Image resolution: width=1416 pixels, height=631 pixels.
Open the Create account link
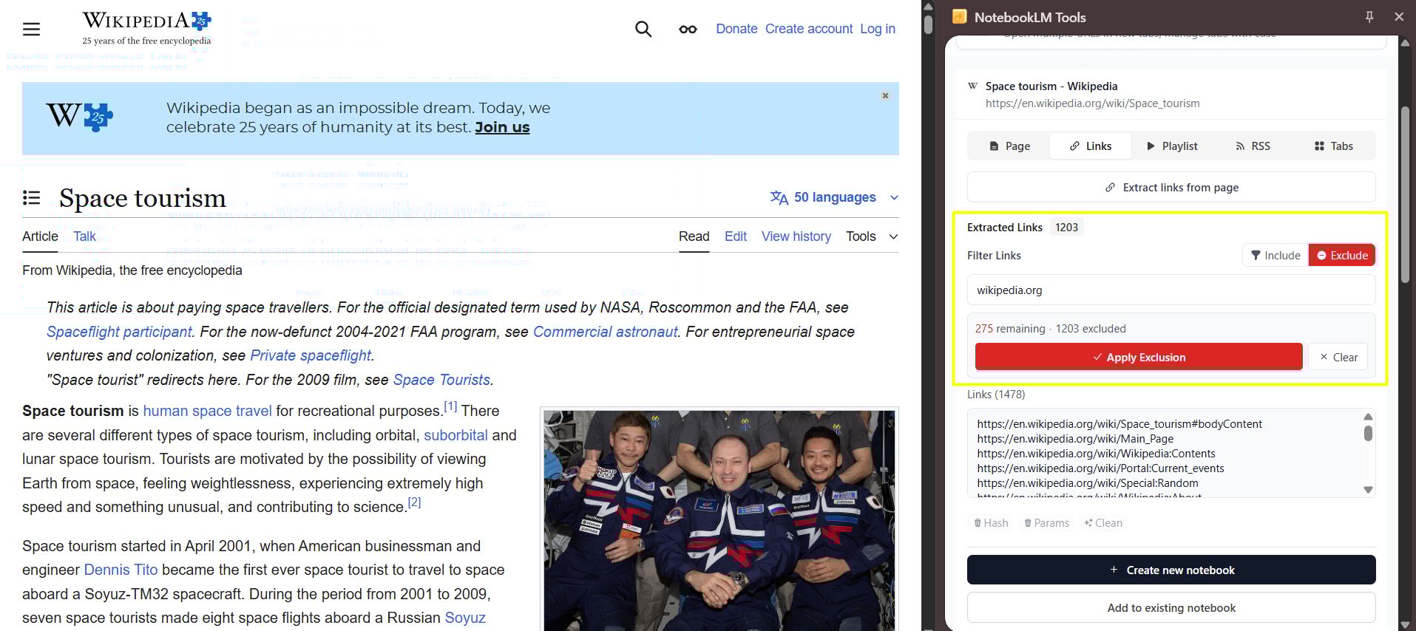tap(809, 29)
